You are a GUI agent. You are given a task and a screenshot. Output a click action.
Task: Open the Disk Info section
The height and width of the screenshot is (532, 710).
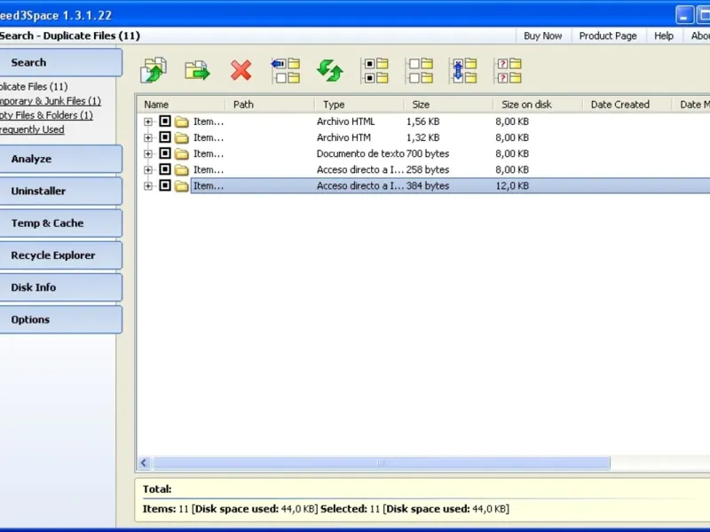point(59,287)
